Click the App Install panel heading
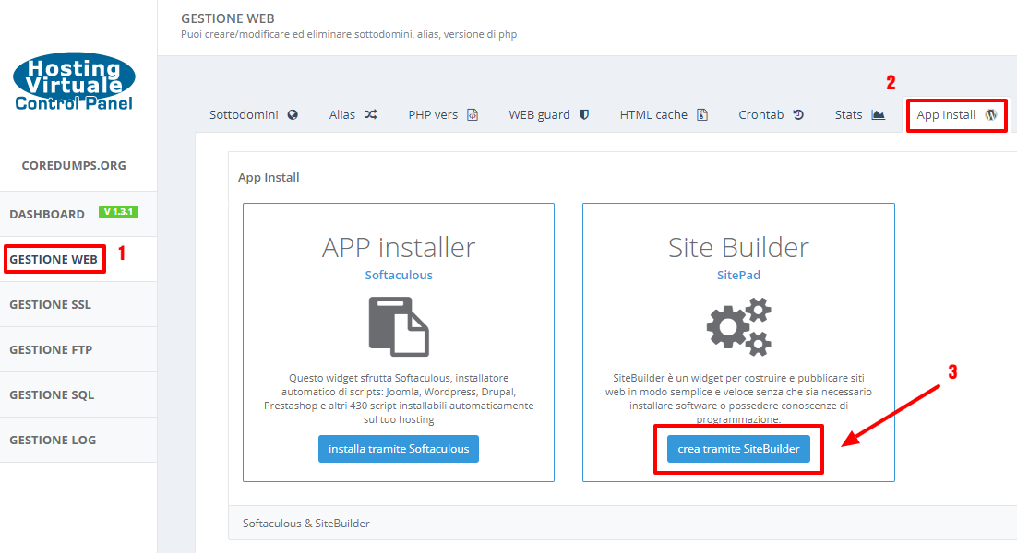Image resolution: width=1017 pixels, height=553 pixels. (269, 178)
